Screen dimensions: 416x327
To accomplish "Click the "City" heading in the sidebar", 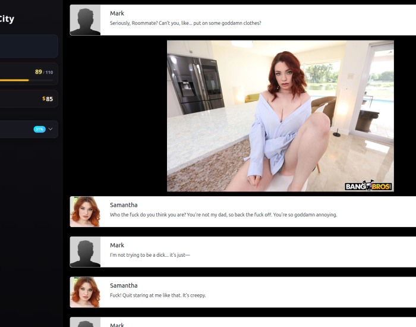I will [x=7, y=19].
